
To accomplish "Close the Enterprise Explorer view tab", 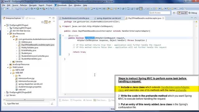I will (23, 18).
